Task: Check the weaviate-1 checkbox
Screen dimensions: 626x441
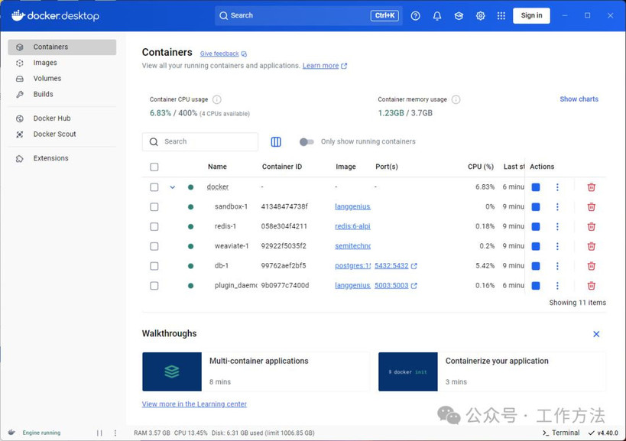Action: [154, 246]
